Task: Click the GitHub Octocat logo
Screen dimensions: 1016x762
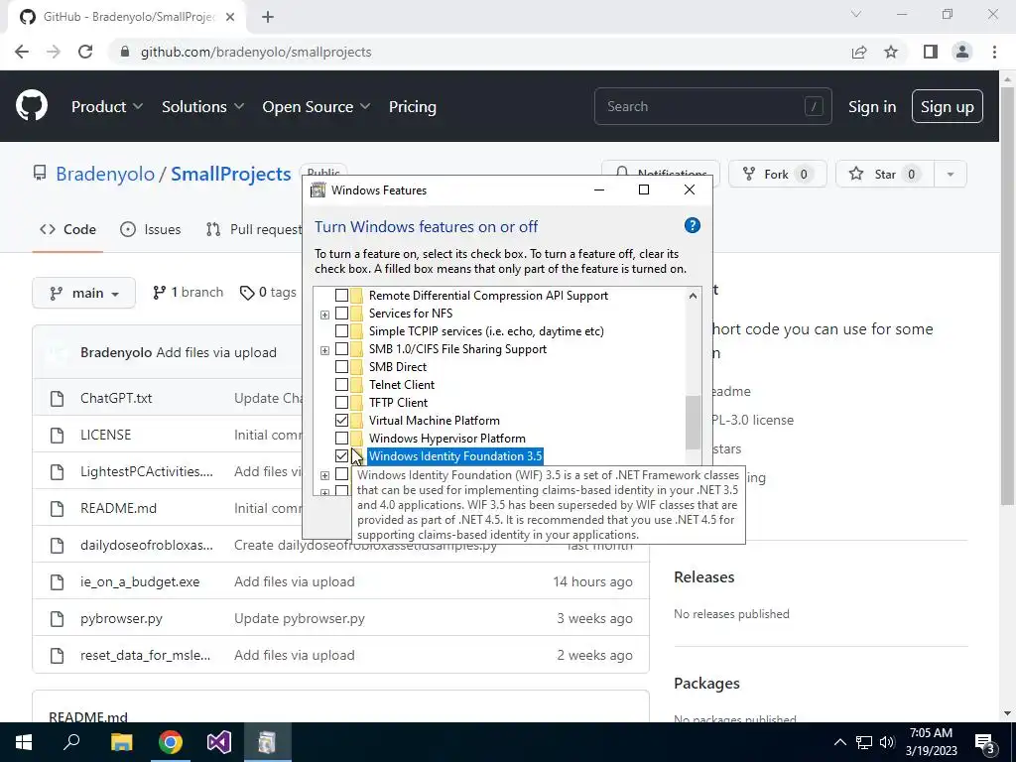Action: [31, 106]
